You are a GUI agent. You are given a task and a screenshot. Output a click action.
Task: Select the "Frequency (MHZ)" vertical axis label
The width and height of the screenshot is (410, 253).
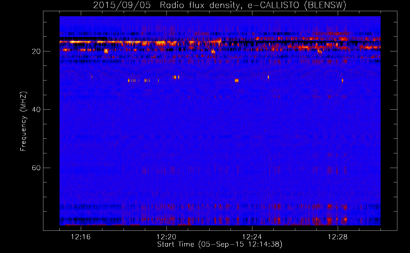(x=23, y=121)
